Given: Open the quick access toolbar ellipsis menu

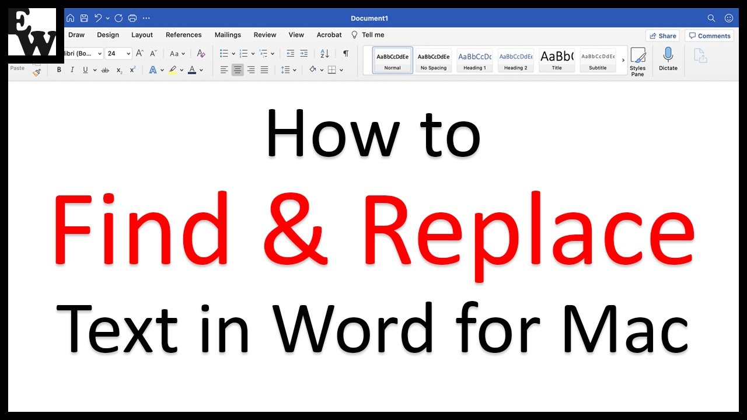Looking at the screenshot, I should coord(146,18).
